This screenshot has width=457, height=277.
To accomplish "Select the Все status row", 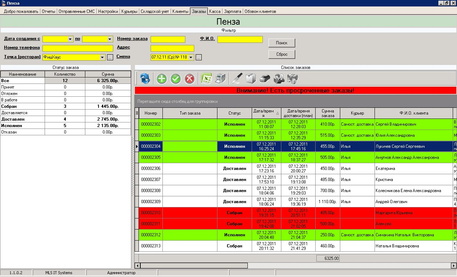I will tap(66, 81).
